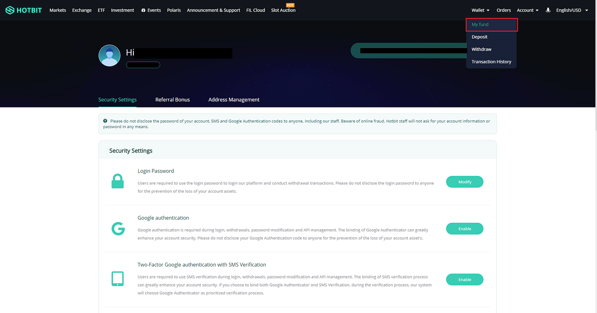Screen dimensions: 597x313
Task: Click the Hotbit logo
Action: (x=23, y=10)
